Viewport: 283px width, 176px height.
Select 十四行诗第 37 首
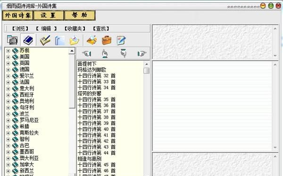pyautogui.click(x=97, y=112)
